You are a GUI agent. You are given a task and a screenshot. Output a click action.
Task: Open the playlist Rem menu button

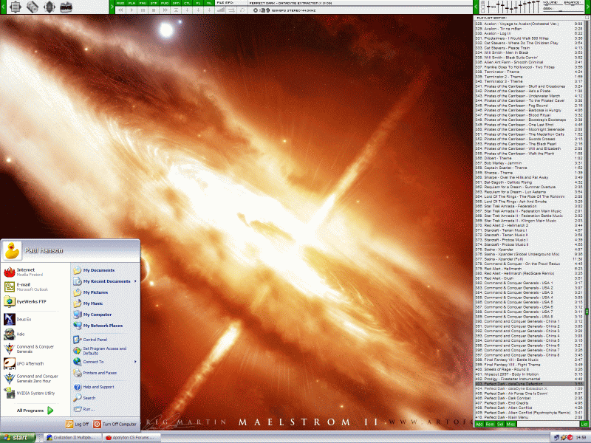[x=490, y=424]
